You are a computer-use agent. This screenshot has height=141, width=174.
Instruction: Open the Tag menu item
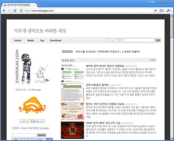42,40
